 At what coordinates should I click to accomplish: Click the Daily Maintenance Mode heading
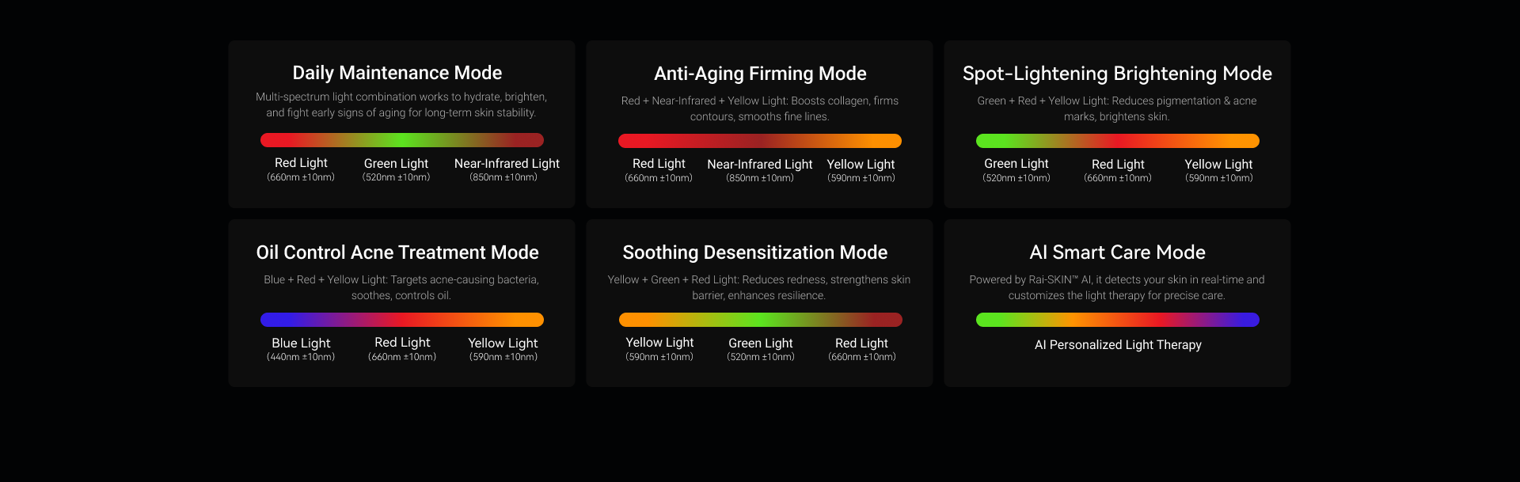[397, 73]
